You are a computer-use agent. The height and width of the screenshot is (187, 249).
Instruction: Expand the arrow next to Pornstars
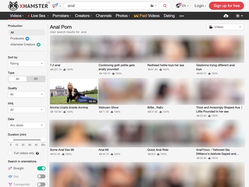point(70,16)
